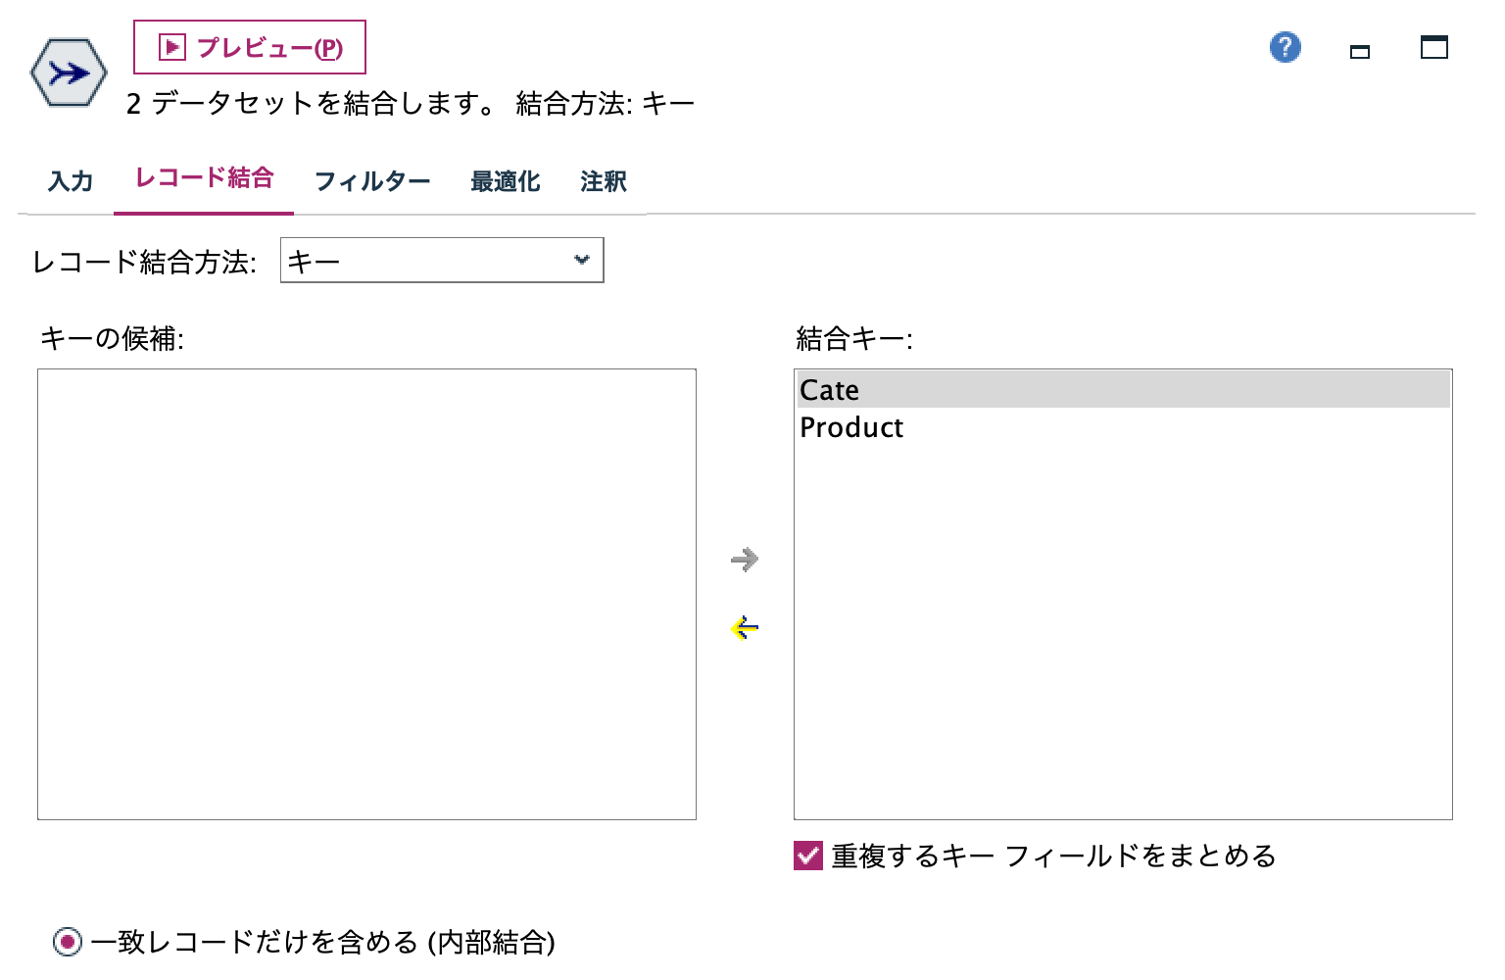Click the minimize window icon

click(x=1360, y=53)
